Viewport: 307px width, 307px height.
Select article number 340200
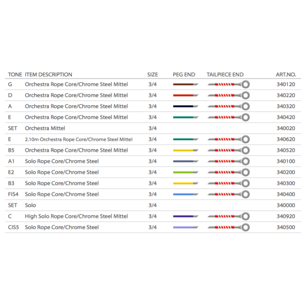coord(286,172)
